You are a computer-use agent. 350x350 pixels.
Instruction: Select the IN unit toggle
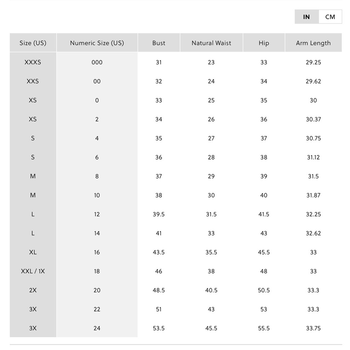[x=307, y=17]
